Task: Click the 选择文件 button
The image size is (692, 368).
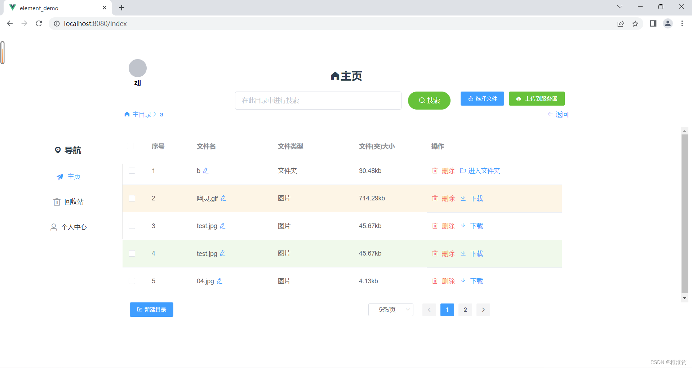Action: [482, 99]
